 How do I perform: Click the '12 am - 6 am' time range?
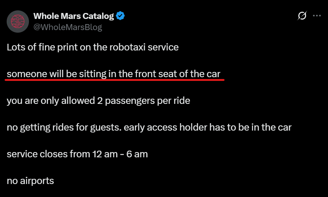120,154
